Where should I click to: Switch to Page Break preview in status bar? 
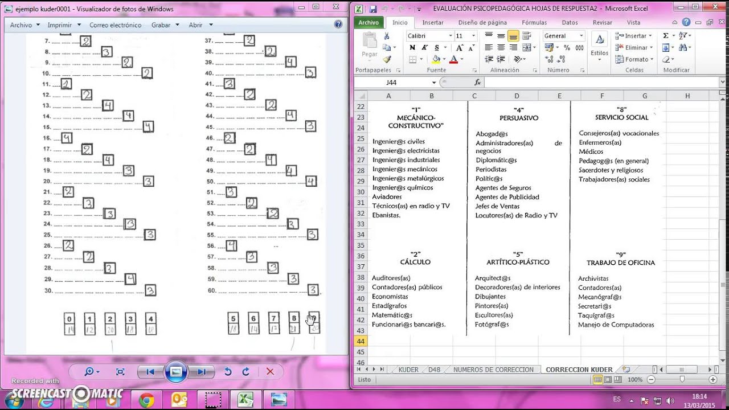[618, 379]
